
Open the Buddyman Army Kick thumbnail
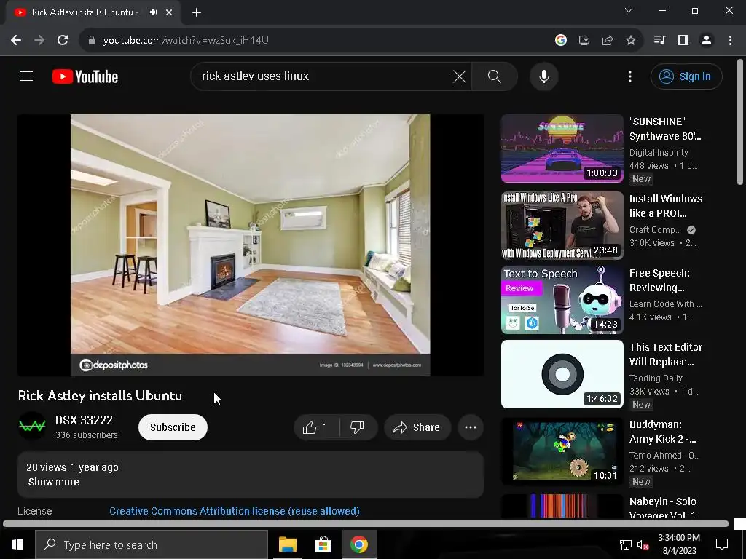pos(562,451)
